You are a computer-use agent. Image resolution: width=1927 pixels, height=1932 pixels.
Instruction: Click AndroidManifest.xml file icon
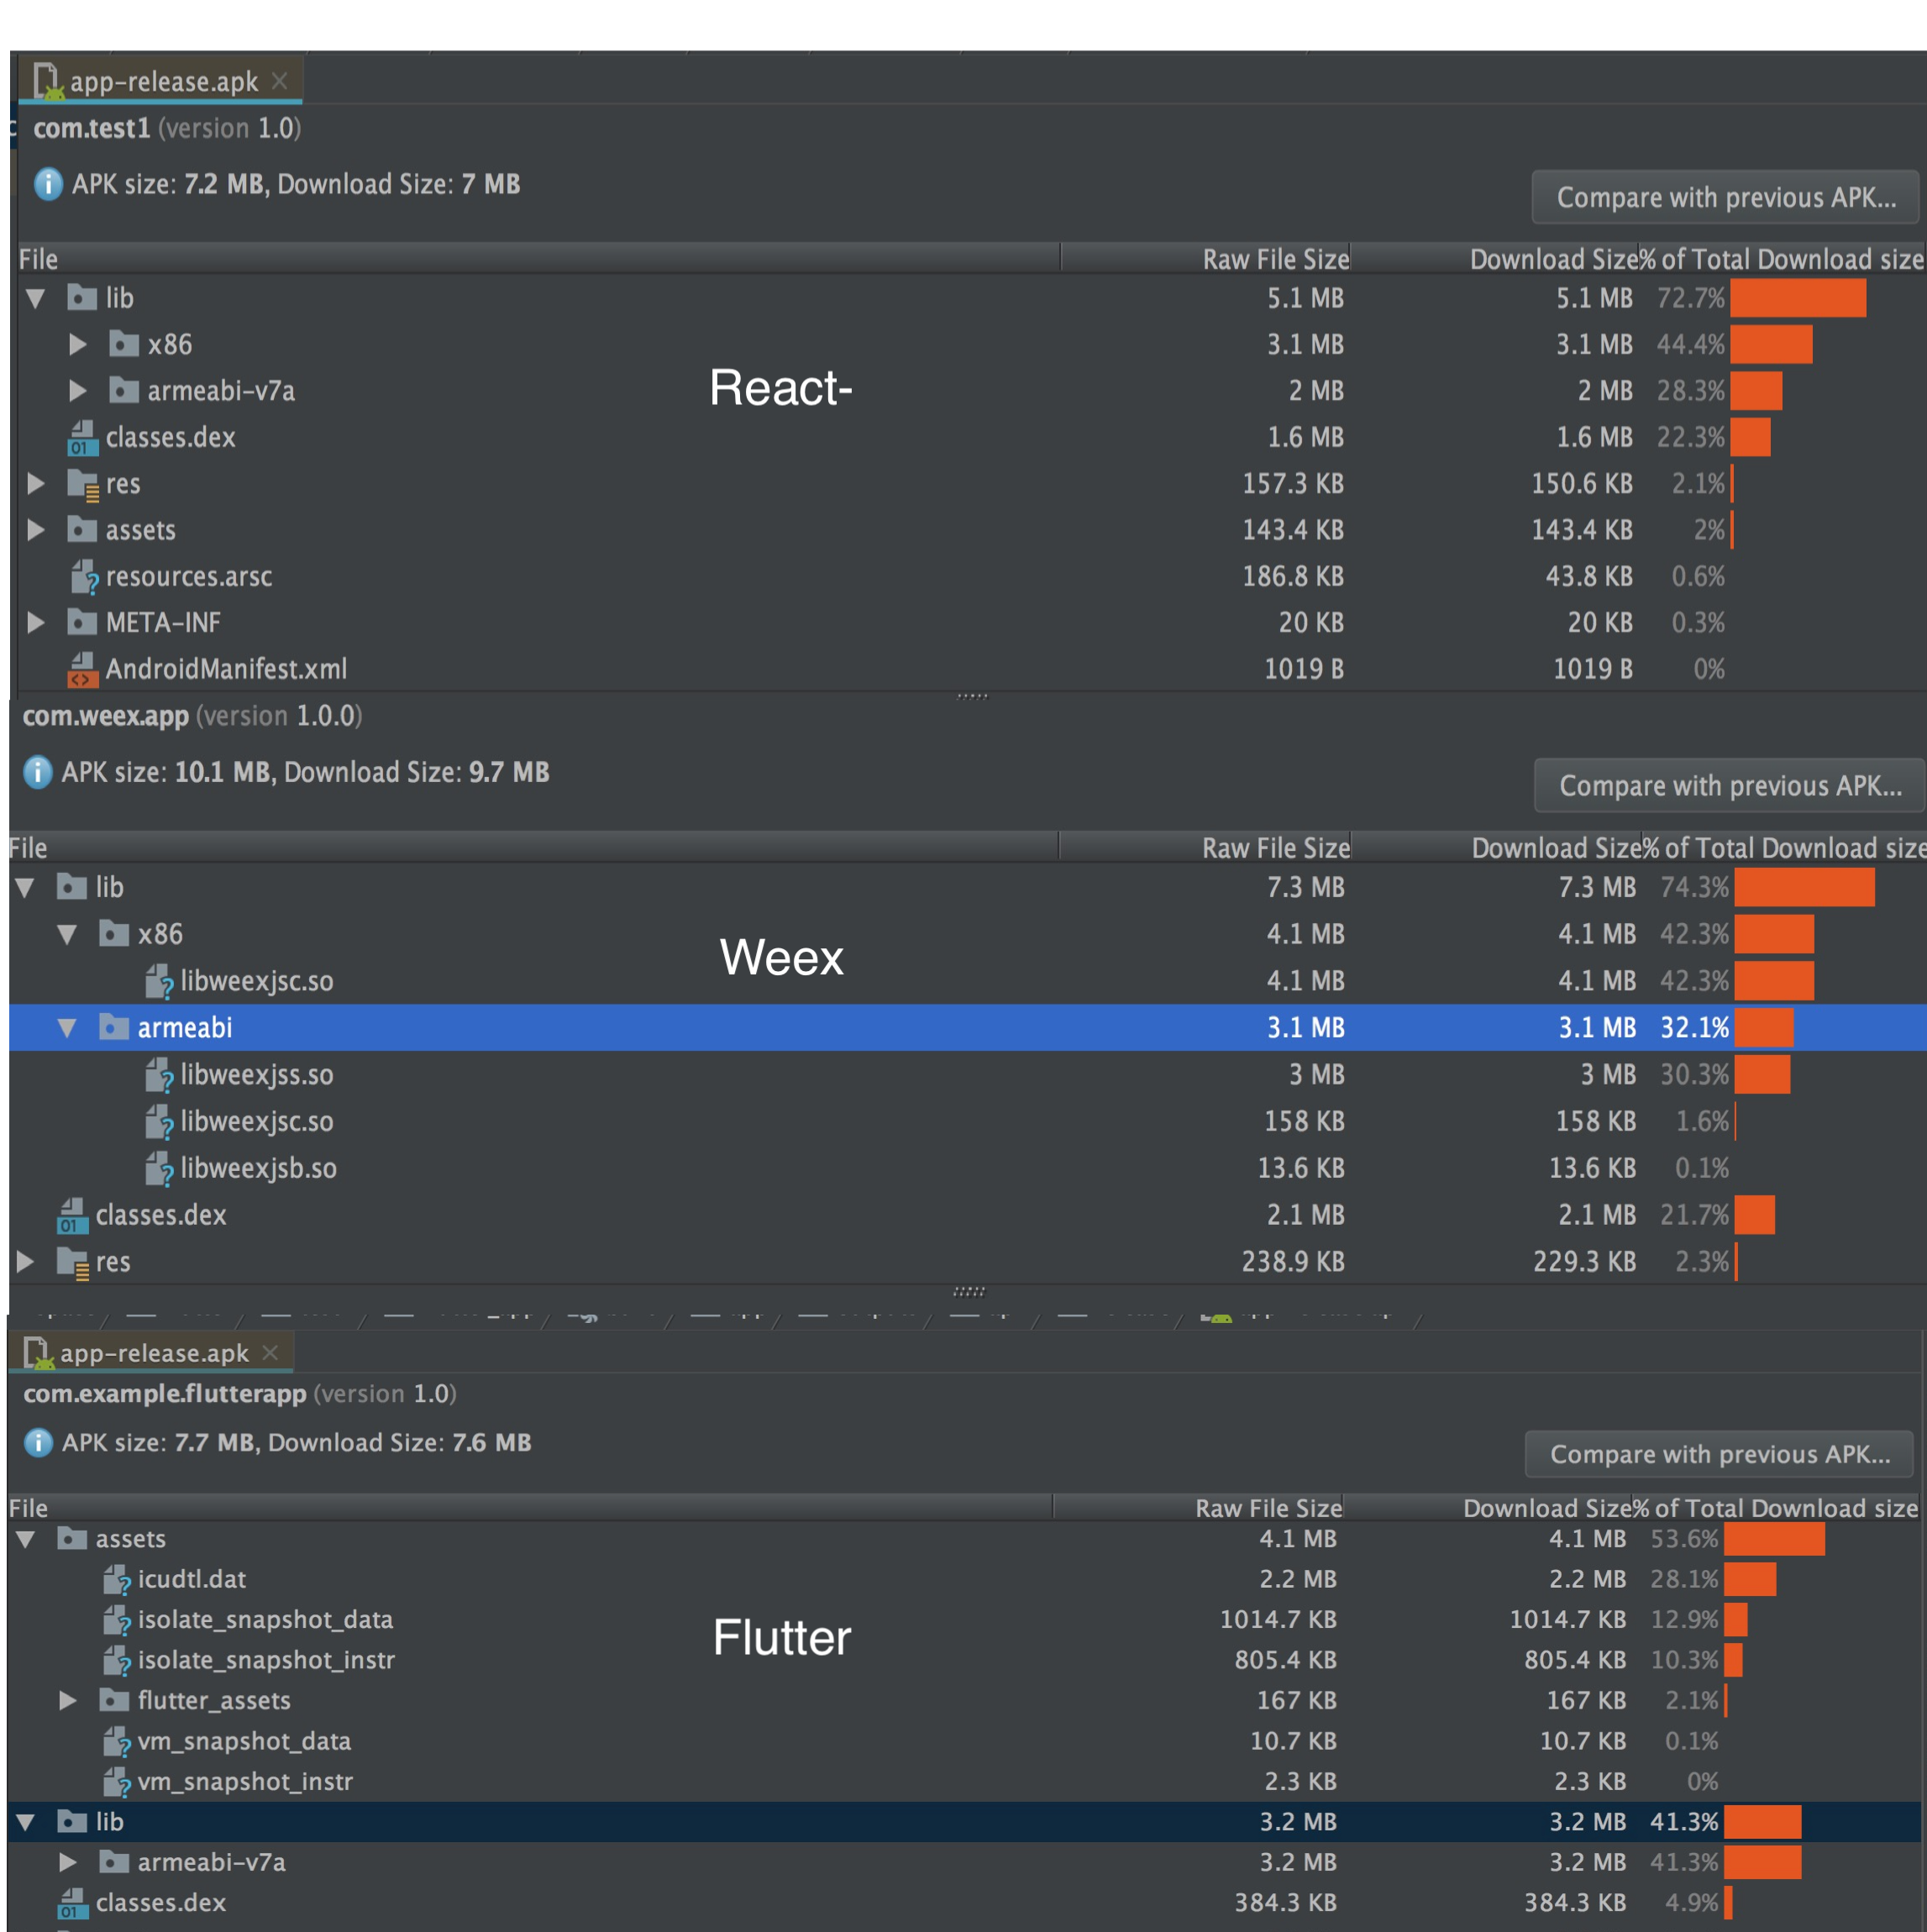pos(82,669)
